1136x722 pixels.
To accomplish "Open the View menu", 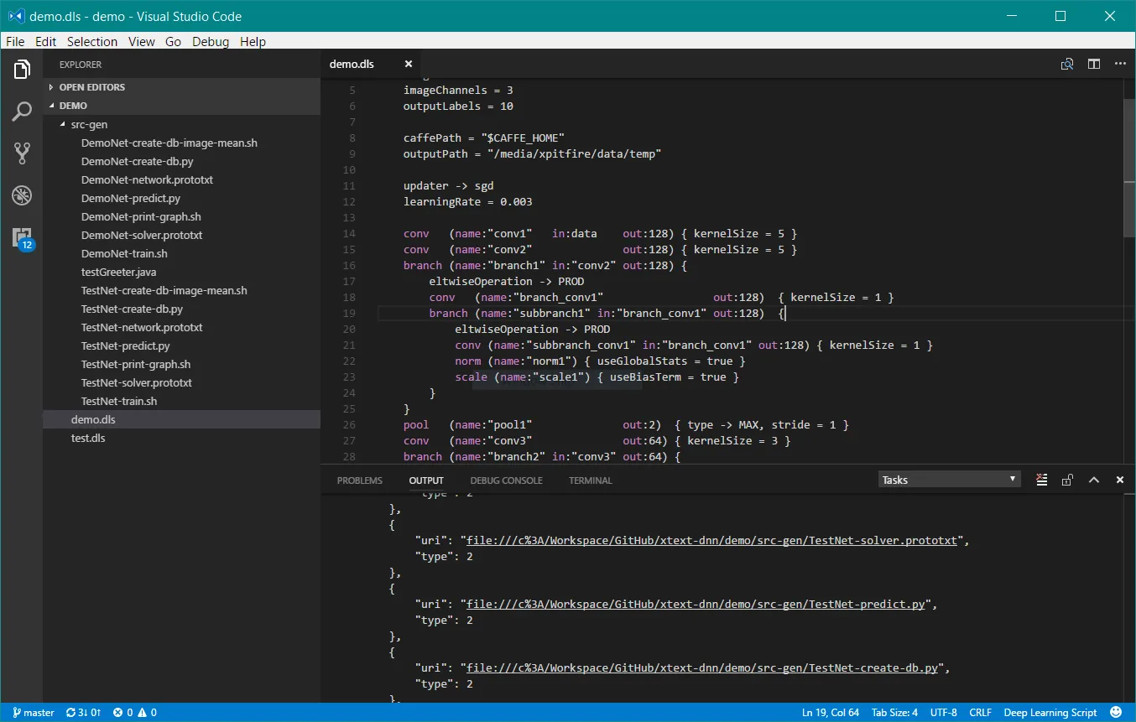I will click(x=141, y=41).
